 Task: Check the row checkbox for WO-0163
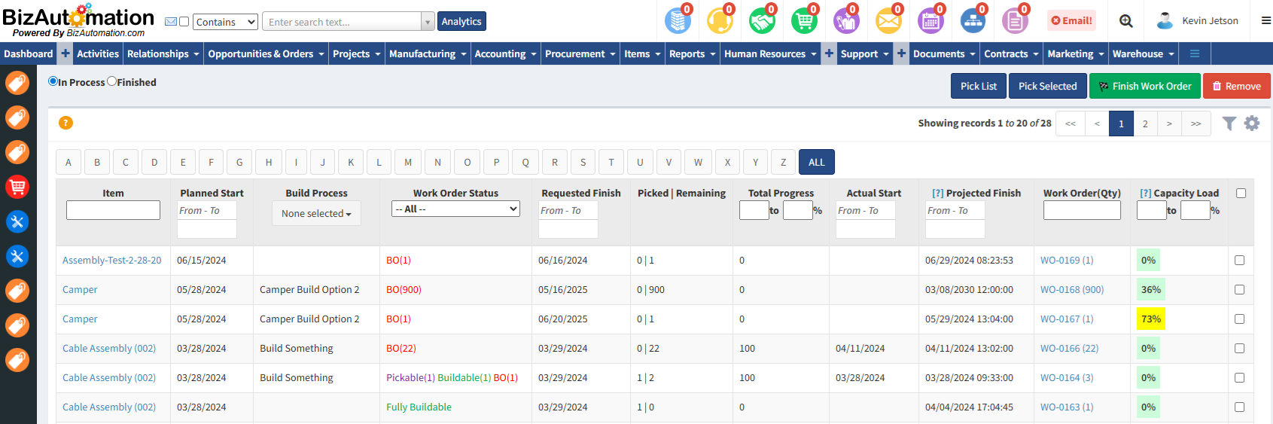pos(1239,407)
